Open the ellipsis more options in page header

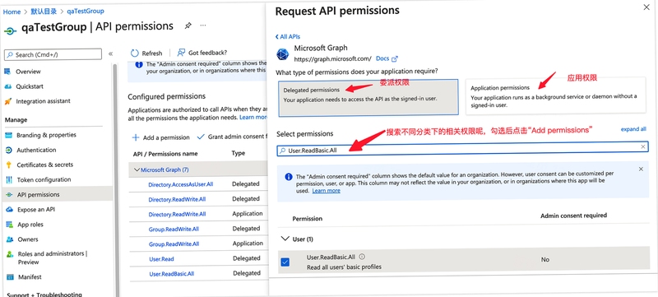[203, 26]
